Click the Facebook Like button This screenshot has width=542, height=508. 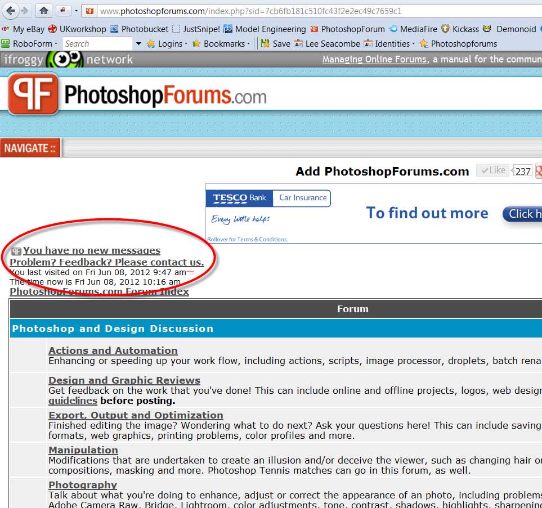coord(492,170)
